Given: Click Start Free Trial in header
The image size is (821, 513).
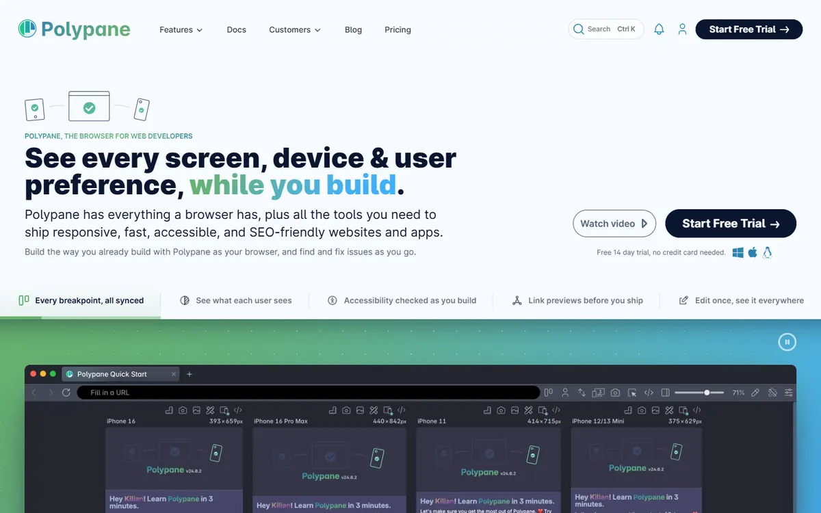Looking at the screenshot, I should pyautogui.click(x=749, y=29).
